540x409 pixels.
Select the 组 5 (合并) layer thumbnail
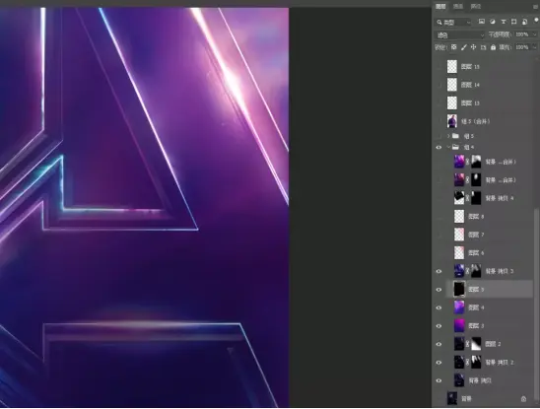click(x=452, y=121)
